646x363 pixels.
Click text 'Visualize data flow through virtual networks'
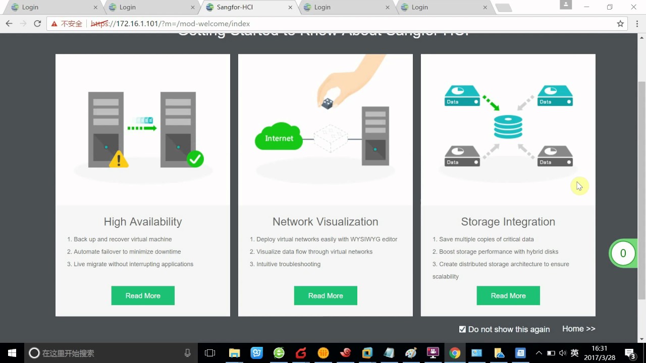point(314,252)
